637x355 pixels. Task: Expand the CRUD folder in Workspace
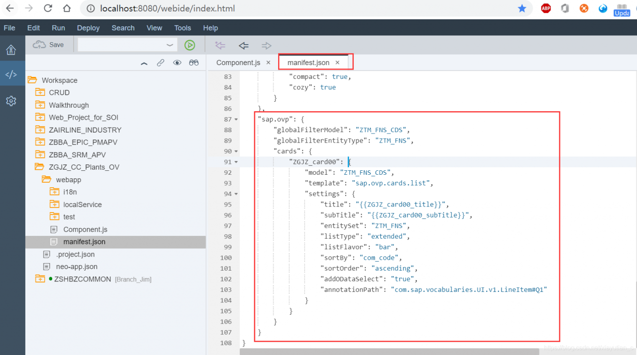click(x=59, y=92)
